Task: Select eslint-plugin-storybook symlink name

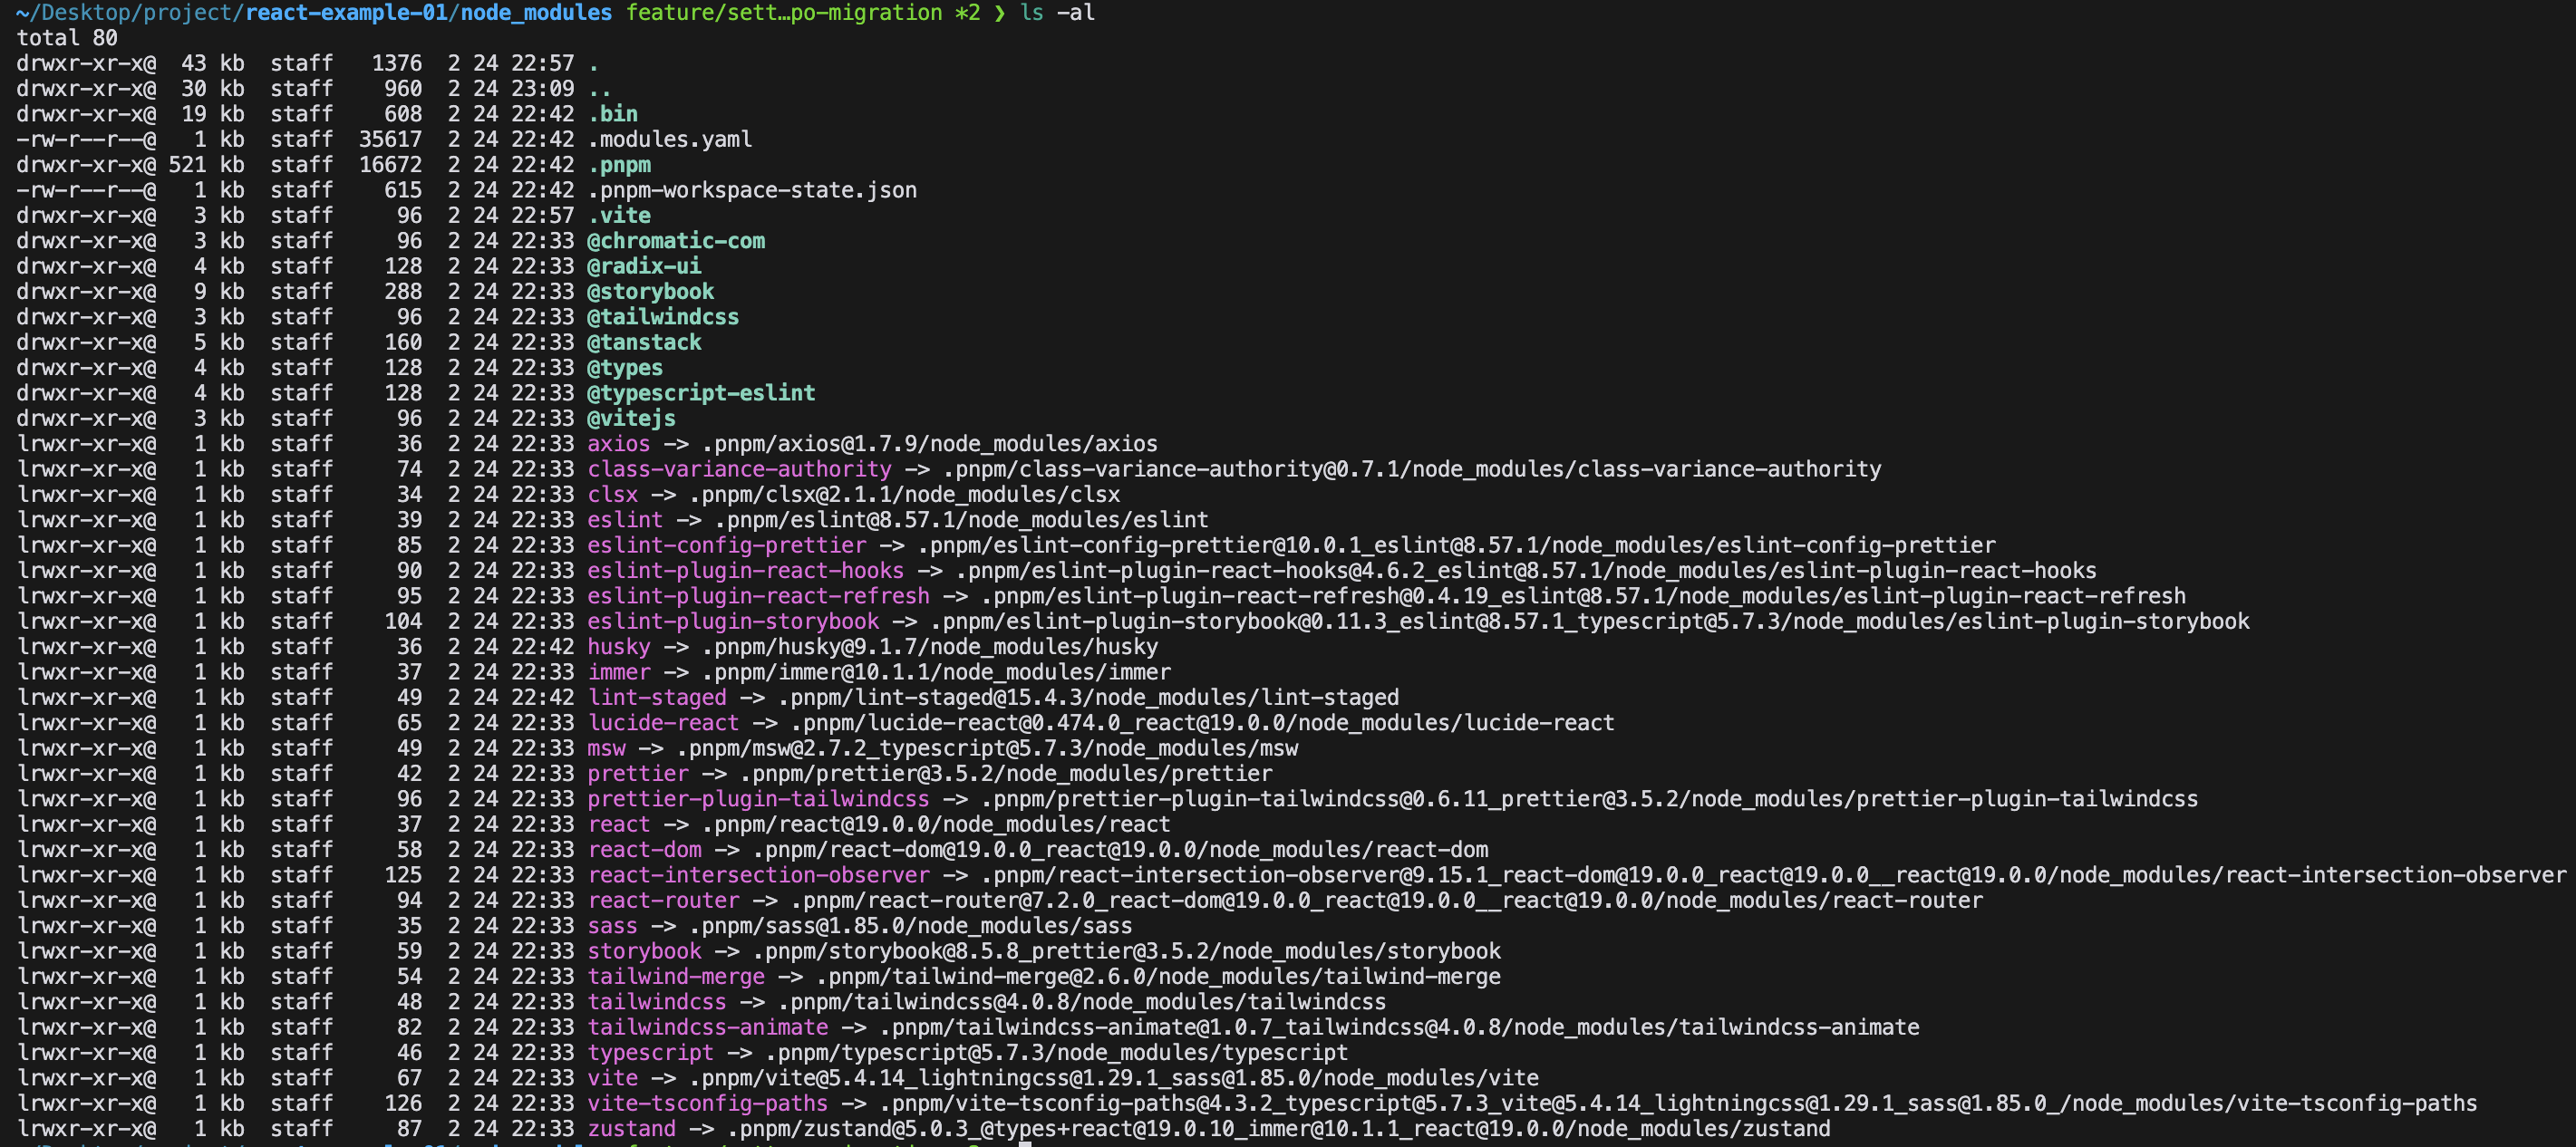Action: pyautogui.click(x=733, y=622)
